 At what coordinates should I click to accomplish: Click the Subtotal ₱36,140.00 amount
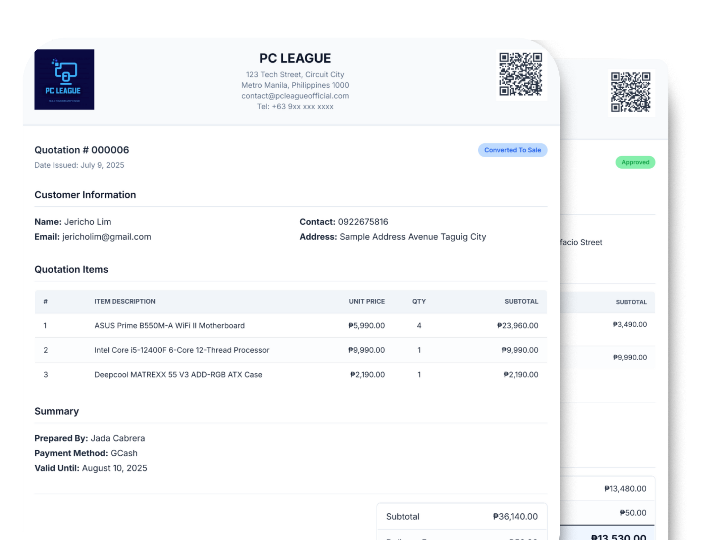click(515, 517)
